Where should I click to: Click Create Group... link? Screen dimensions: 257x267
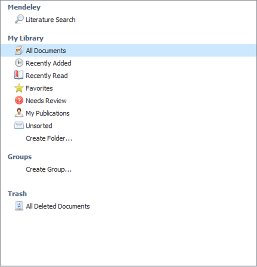[48, 169]
